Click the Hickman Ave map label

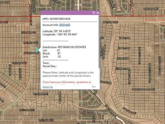[x=123, y=69]
